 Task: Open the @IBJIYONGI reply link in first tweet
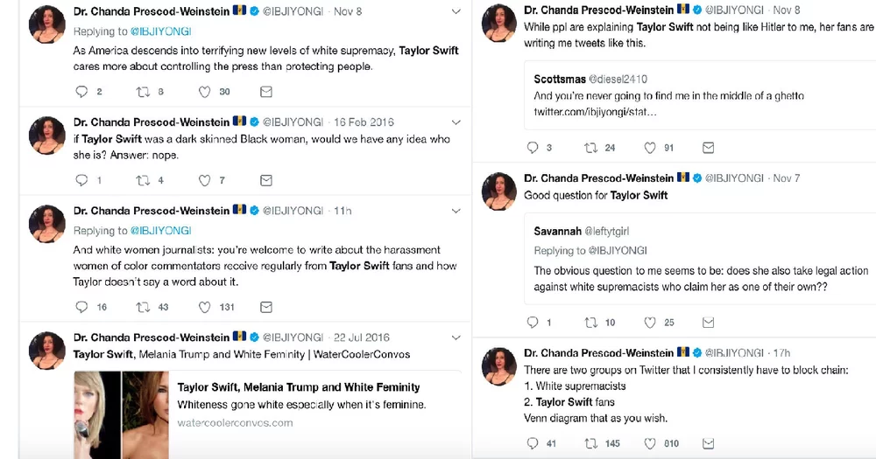[x=161, y=31]
